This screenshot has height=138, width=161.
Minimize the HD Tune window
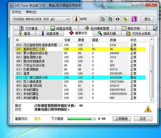[x=135, y=5]
